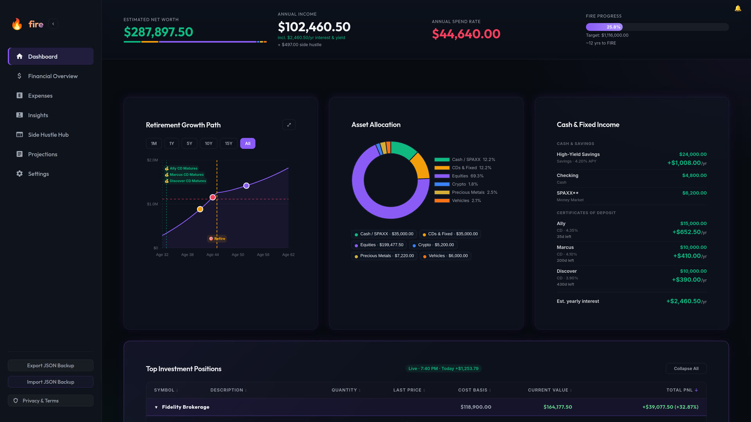Sort table by Description column
Image resolution: width=751 pixels, height=422 pixels.
coord(228,390)
